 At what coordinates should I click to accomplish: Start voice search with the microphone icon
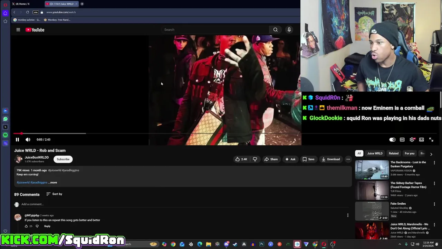[289, 30]
